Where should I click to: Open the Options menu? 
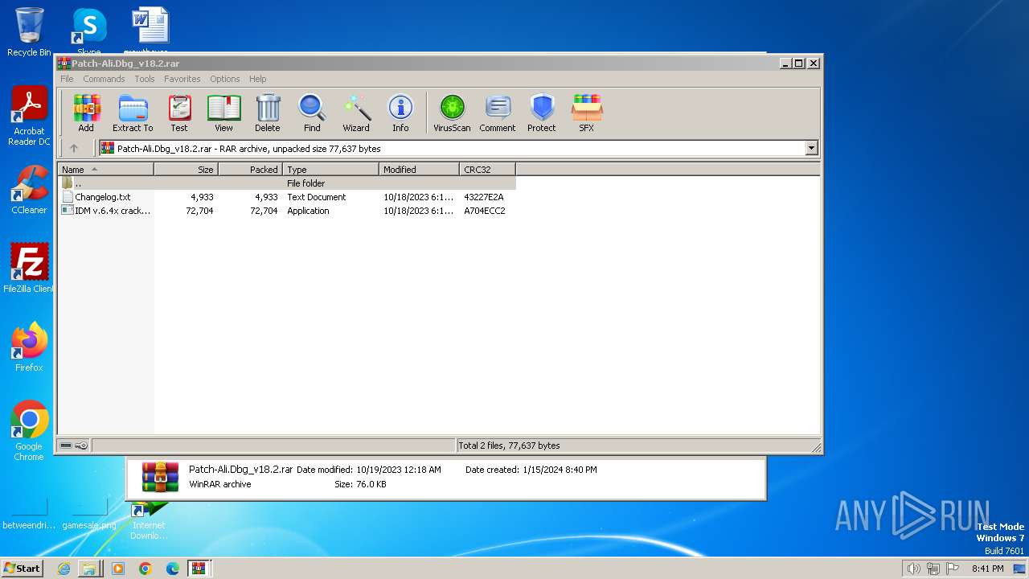(225, 79)
